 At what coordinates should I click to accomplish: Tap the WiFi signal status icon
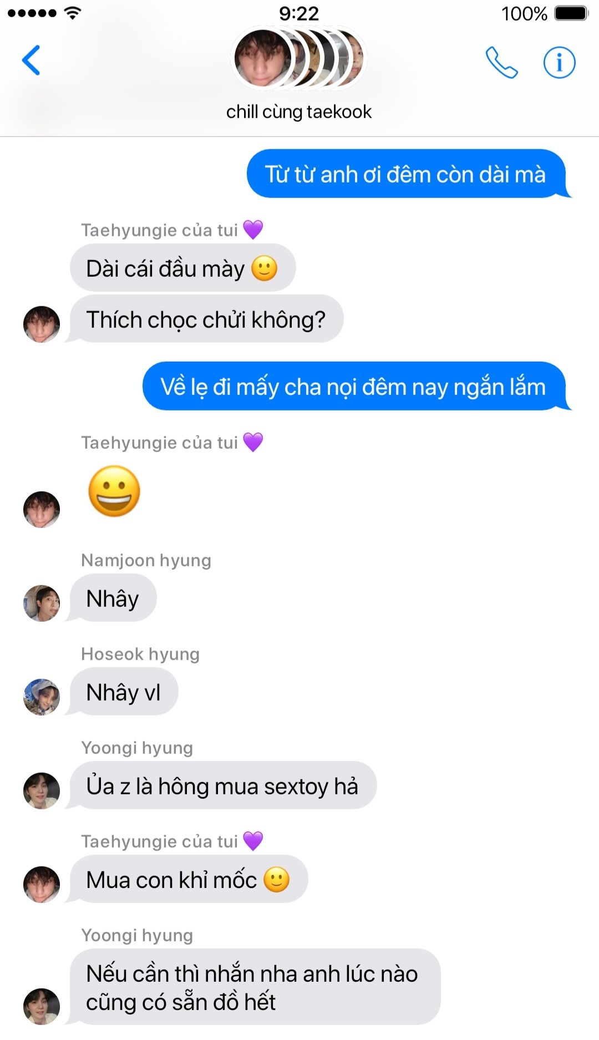[x=72, y=13]
